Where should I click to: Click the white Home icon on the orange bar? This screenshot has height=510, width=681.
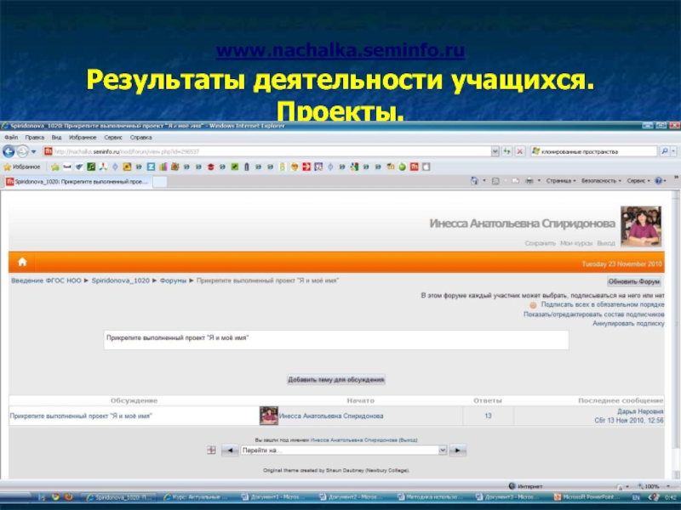(x=22, y=262)
